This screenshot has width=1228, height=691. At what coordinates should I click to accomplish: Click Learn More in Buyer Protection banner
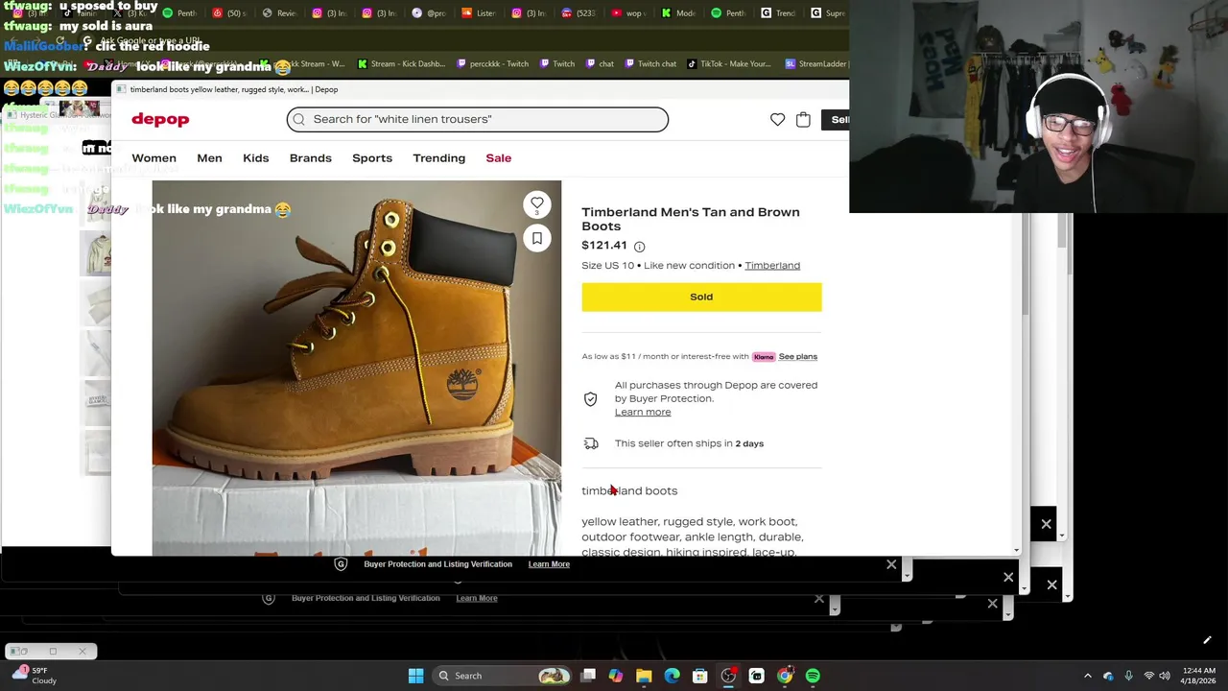tap(549, 564)
